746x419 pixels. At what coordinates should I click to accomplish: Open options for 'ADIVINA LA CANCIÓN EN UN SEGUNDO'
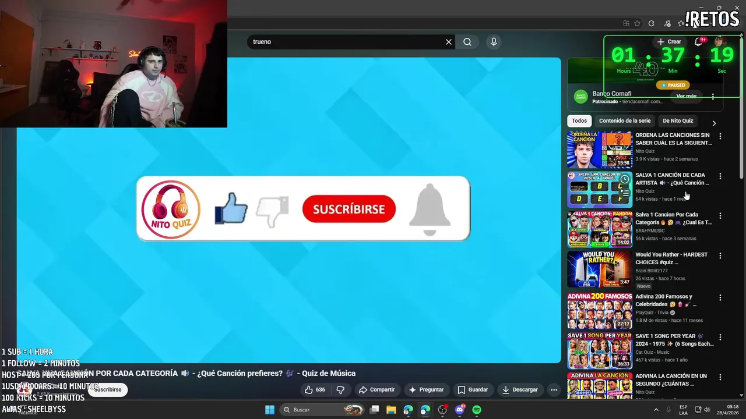[x=720, y=377]
